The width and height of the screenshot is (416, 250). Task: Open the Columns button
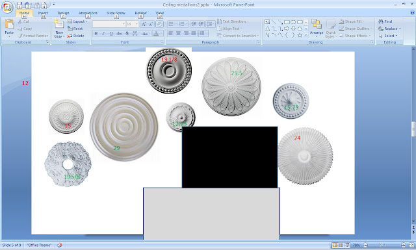pos(203,33)
